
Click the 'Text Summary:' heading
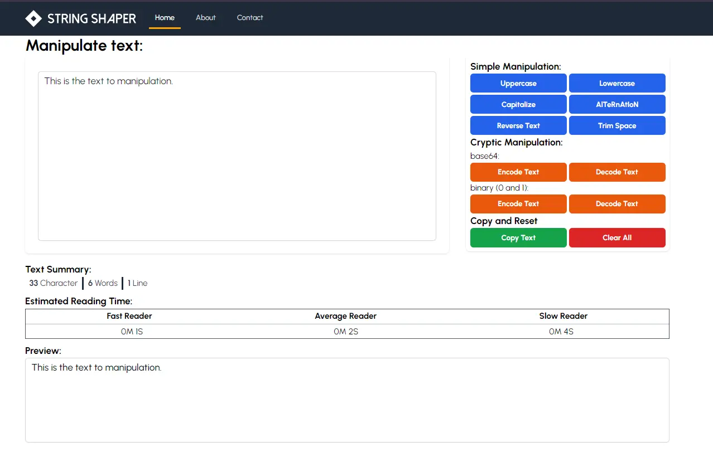click(x=58, y=270)
